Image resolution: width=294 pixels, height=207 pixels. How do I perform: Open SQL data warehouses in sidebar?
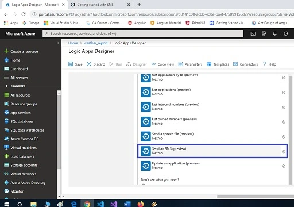(24, 130)
